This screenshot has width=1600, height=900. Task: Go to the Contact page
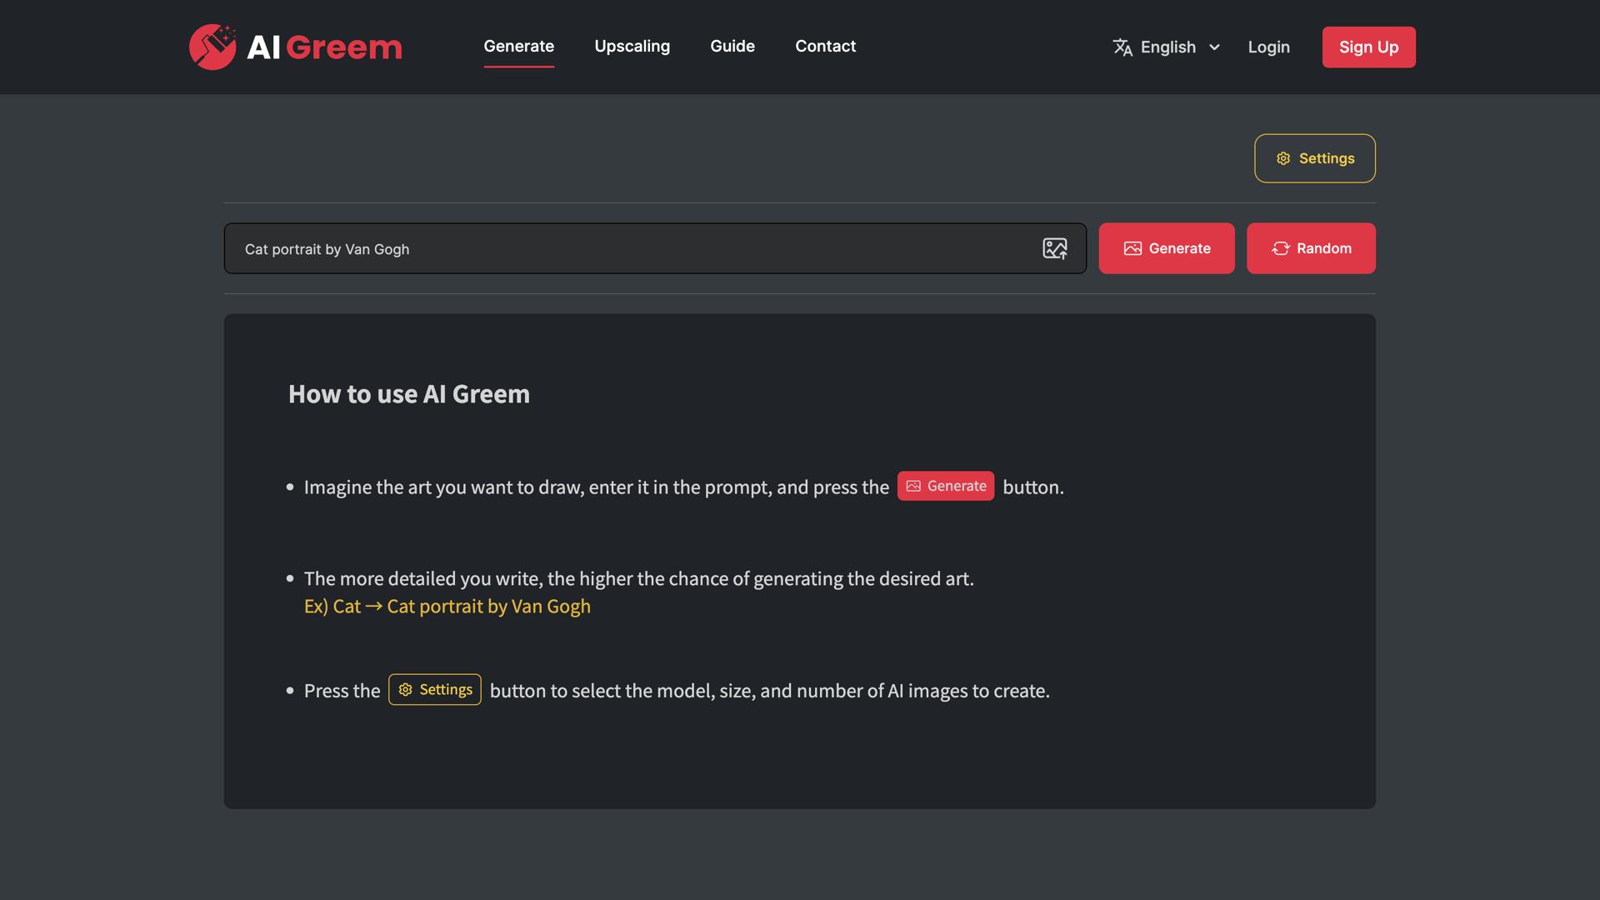825,47
